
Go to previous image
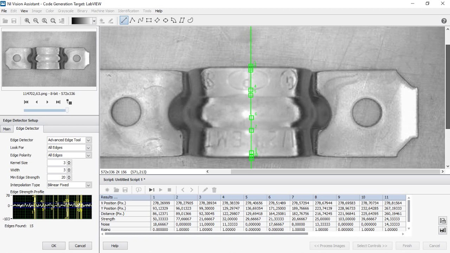[x=37, y=102]
